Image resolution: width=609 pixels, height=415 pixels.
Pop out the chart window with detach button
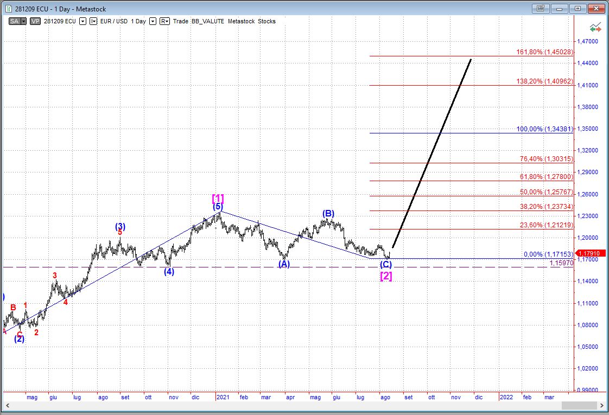point(541,9)
